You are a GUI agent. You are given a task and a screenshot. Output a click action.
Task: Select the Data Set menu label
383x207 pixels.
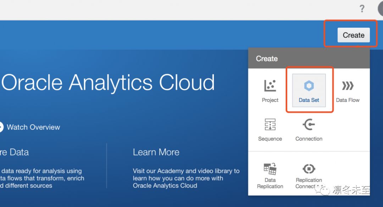click(x=309, y=100)
